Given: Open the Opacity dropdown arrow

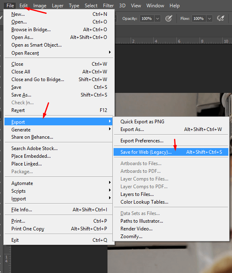Looking at the screenshot, I should pyautogui.click(x=157, y=19).
